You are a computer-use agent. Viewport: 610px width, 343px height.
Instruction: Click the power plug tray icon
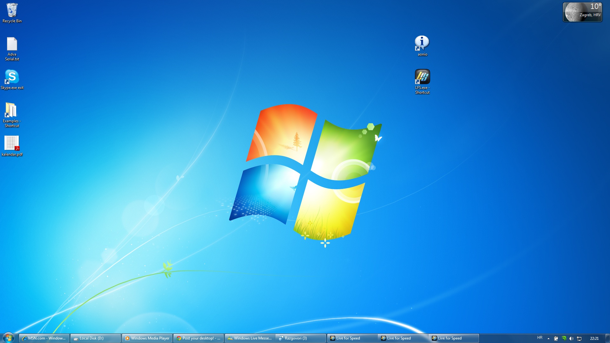[x=556, y=339]
